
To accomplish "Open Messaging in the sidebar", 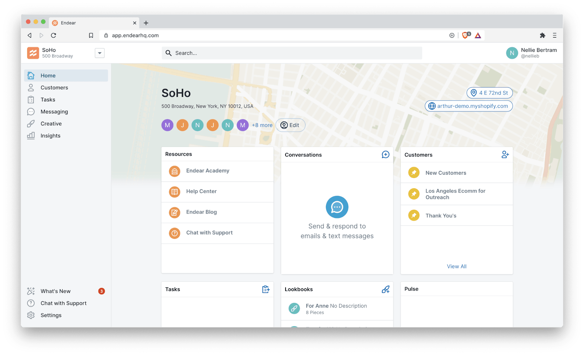I will tap(66, 111).
